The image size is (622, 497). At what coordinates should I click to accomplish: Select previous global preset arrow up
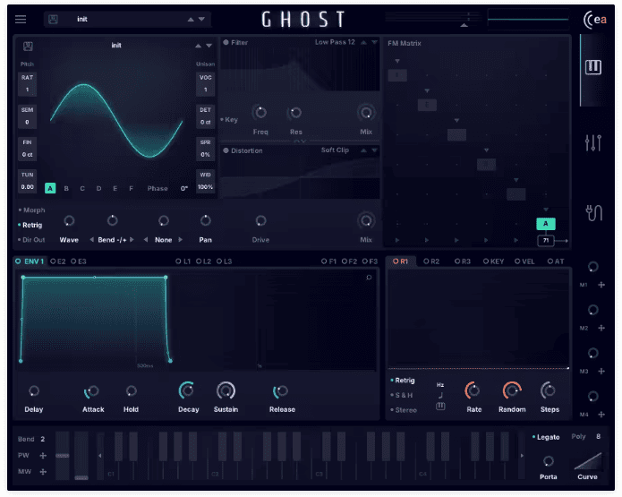[x=191, y=19]
